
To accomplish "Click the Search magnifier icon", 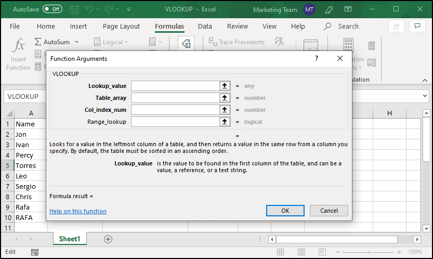I will 327,26.
